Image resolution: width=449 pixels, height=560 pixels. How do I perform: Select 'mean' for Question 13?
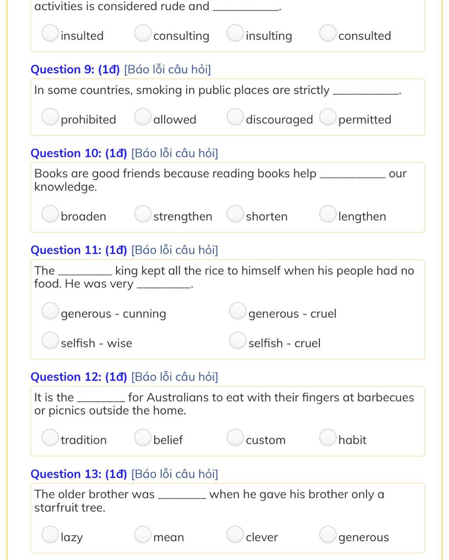point(143,535)
